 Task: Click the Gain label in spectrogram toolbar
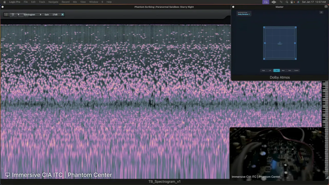(47, 15)
